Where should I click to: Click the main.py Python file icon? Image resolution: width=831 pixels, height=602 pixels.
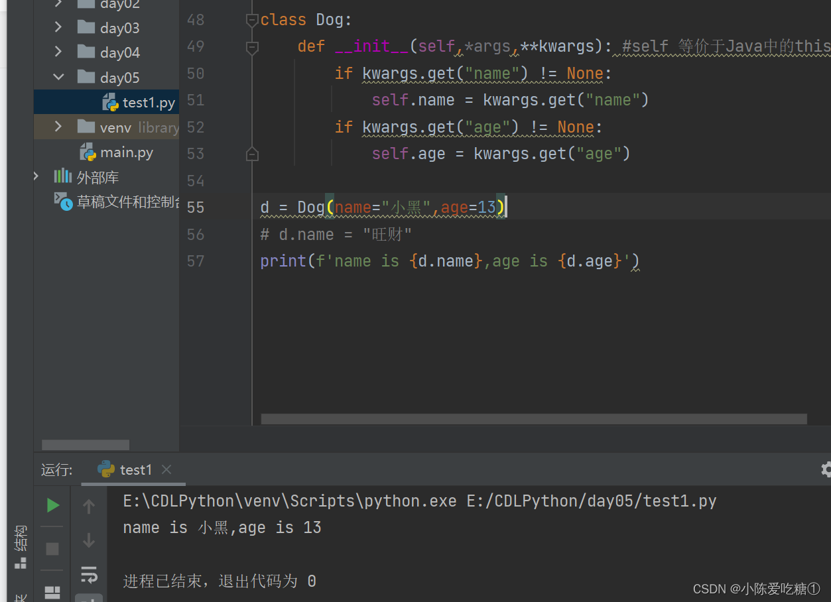point(88,152)
